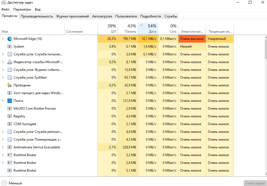Click the Registry process icon
This screenshot has height=186, width=267.
(x=10, y=116)
